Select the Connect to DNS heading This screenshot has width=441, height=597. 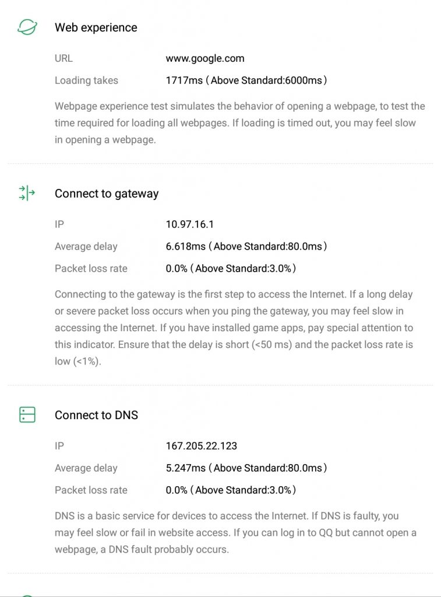point(96,415)
